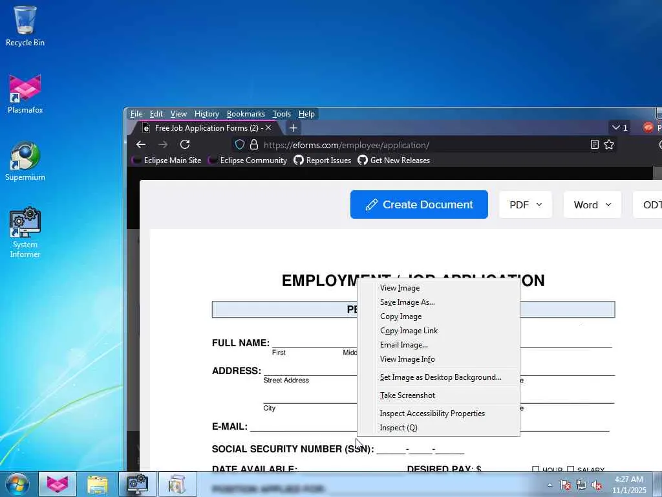662x497 pixels.
Task: Click the E-MAIL label on the form
Action: point(230,426)
